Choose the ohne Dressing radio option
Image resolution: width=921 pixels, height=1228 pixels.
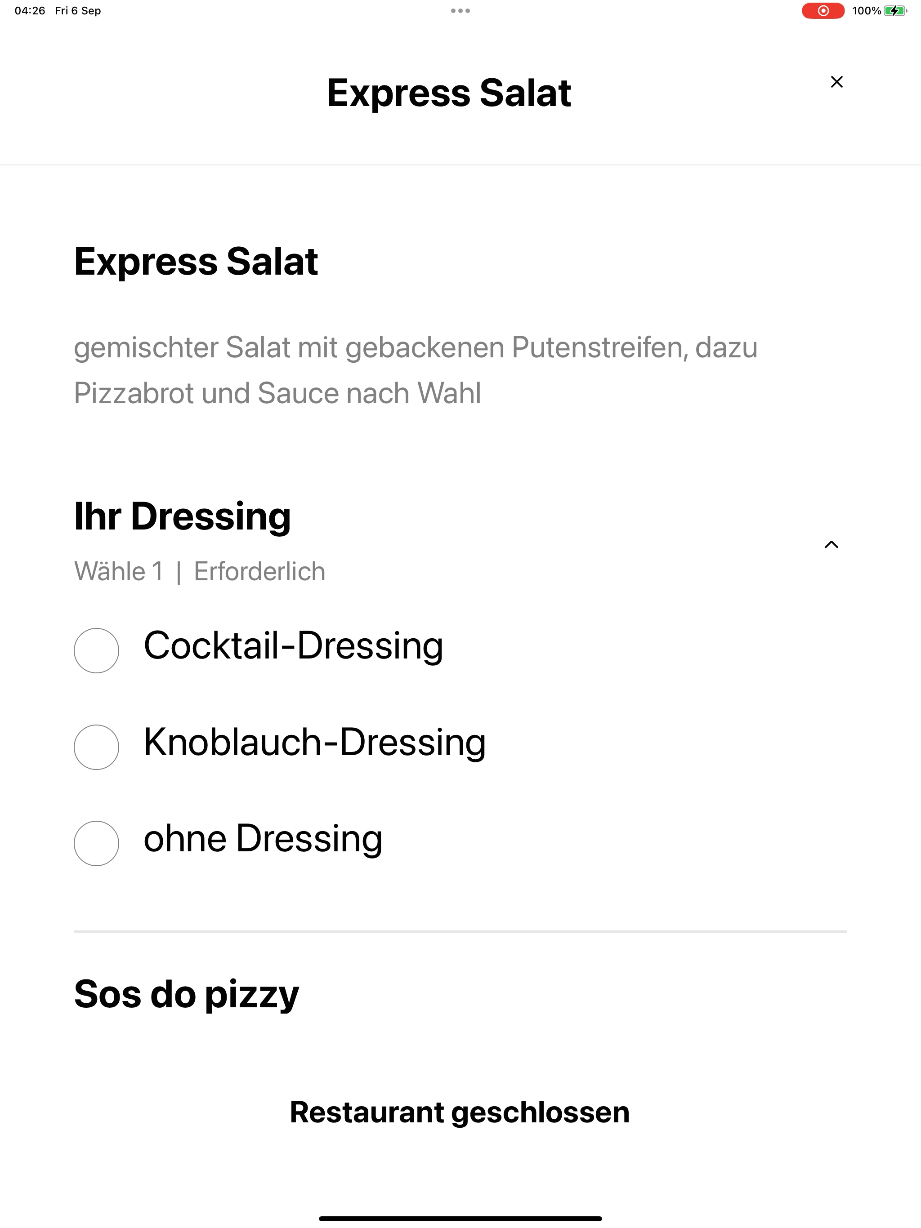pos(96,843)
